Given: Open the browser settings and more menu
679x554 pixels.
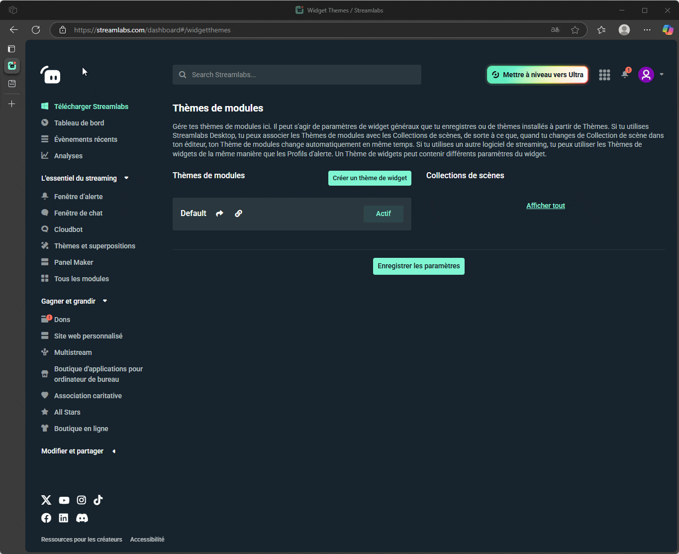Looking at the screenshot, I should [647, 30].
